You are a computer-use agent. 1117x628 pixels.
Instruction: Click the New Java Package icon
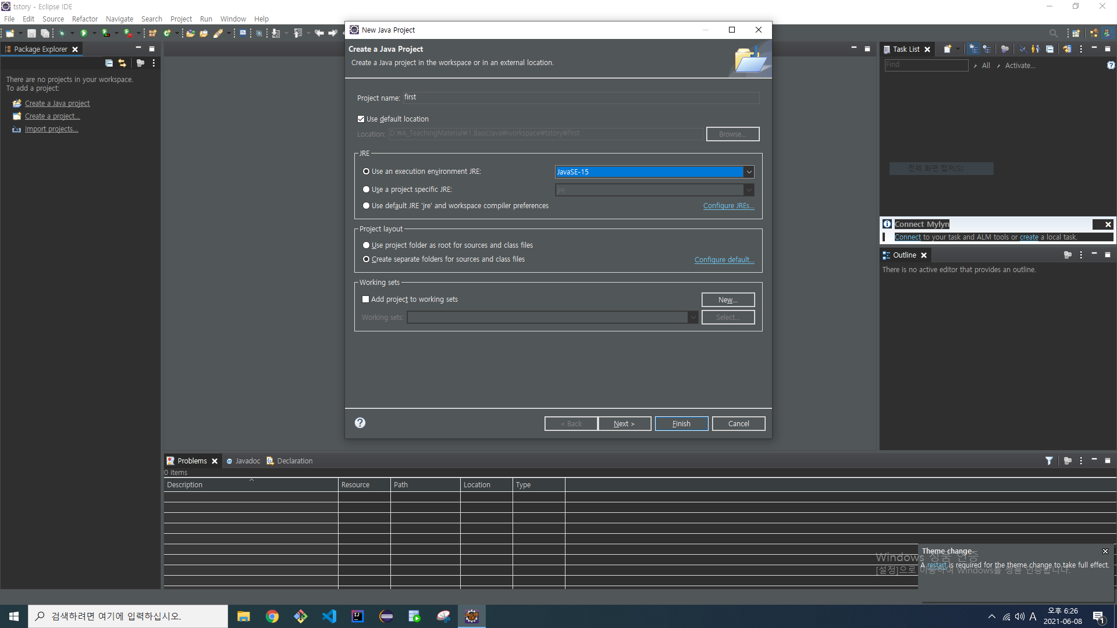click(152, 33)
